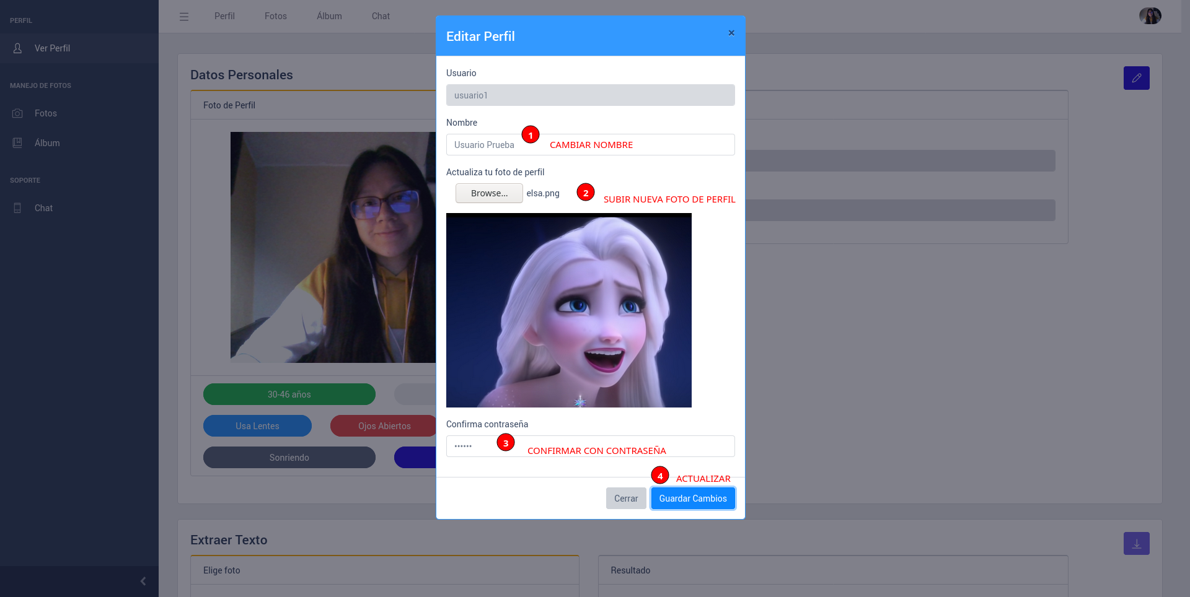Click the Cerrar button
Image resolution: width=1190 pixels, height=597 pixels.
click(626, 499)
